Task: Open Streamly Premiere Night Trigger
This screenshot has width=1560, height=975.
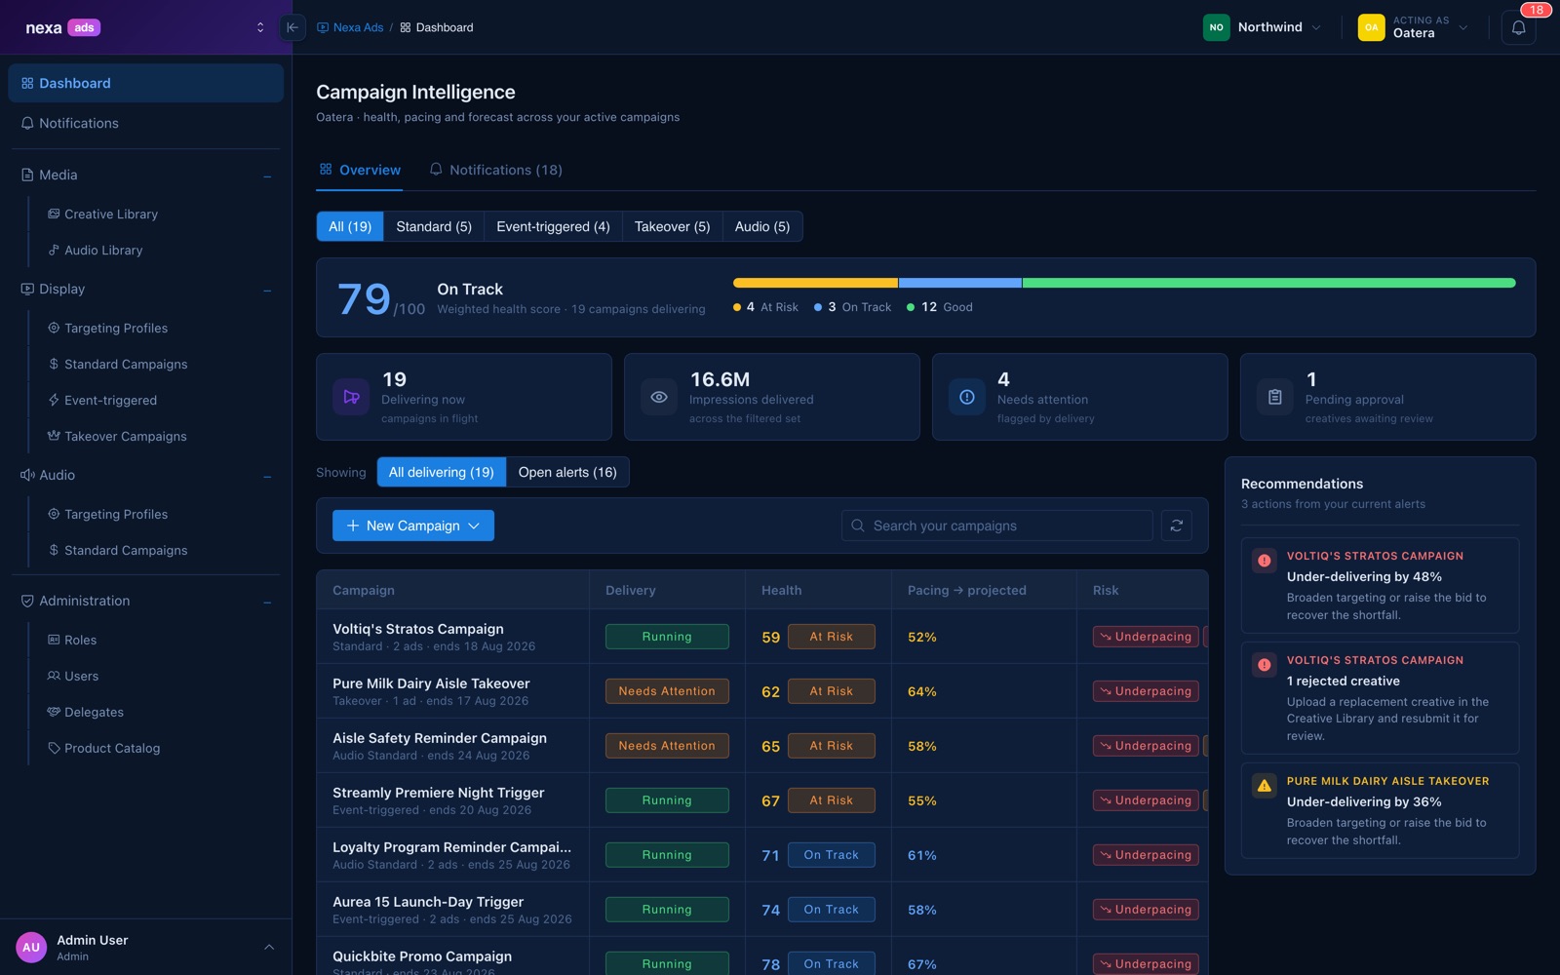Action: pos(762,800)
